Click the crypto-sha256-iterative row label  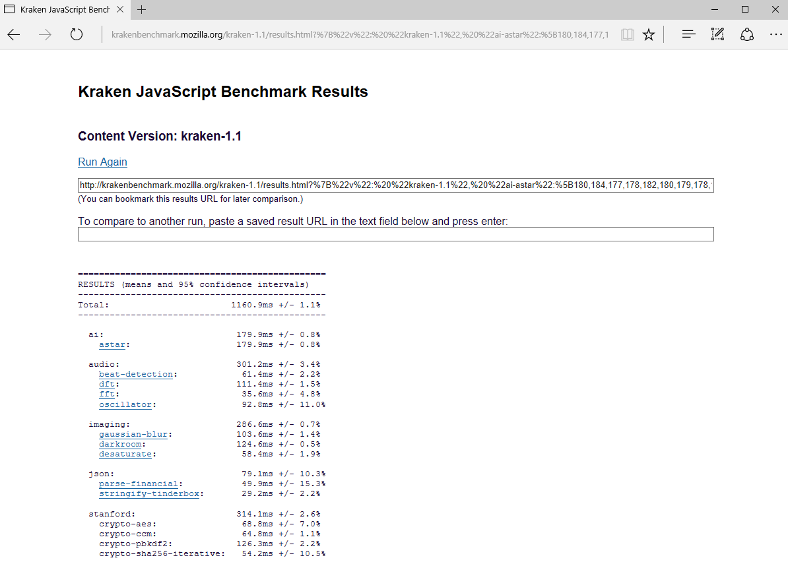click(x=162, y=553)
